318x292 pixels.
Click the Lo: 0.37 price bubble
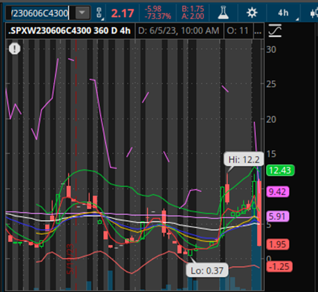(x=207, y=270)
